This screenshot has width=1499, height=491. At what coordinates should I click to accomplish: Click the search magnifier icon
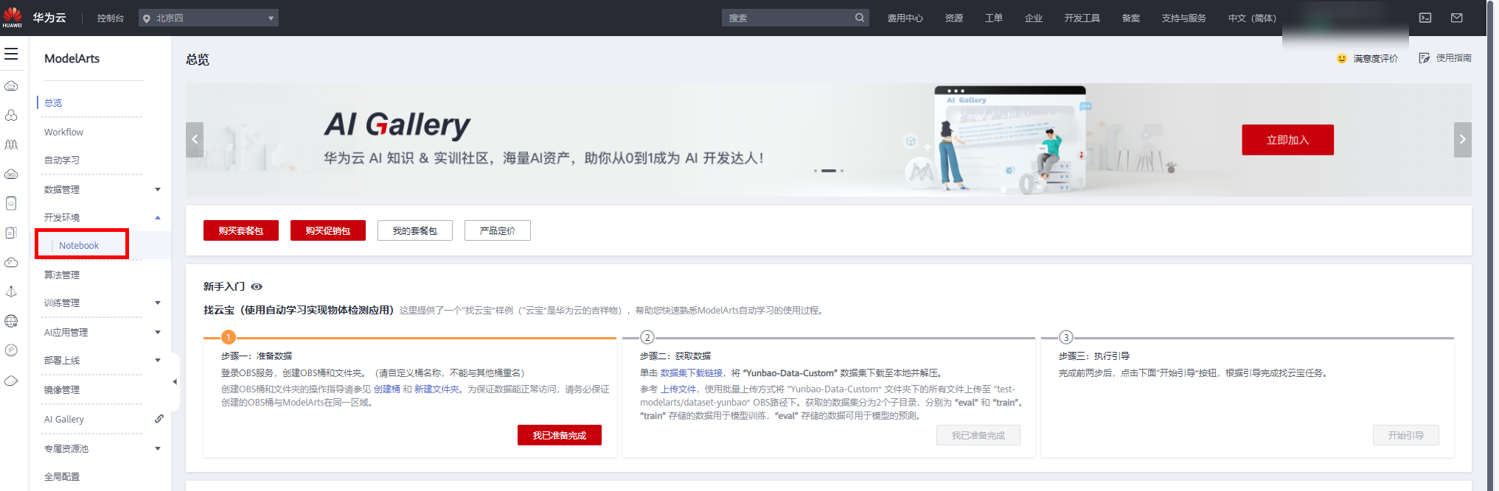tap(860, 18)
